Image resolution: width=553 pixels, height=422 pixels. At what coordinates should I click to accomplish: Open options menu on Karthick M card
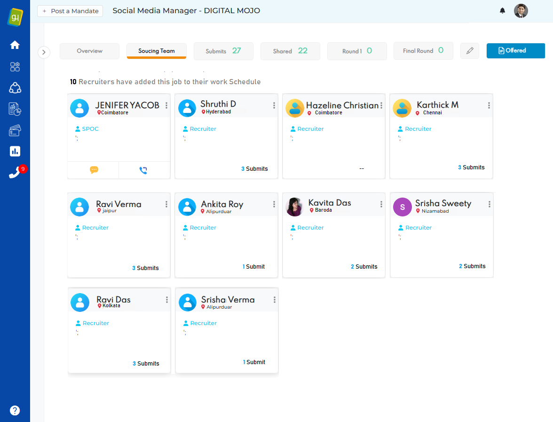(x=489, y=106)
